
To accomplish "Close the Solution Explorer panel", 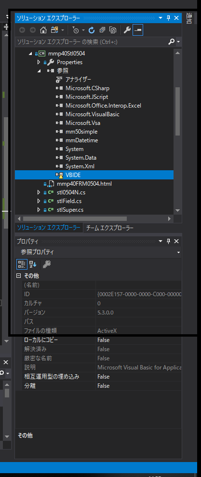I will 176,18.
